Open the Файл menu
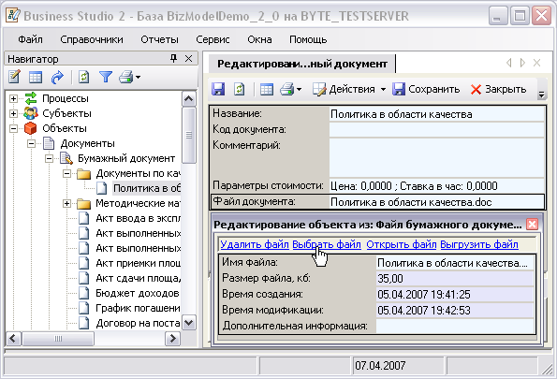Image resolution: width=557 pixels, height=379 pixels. point(30,39)
